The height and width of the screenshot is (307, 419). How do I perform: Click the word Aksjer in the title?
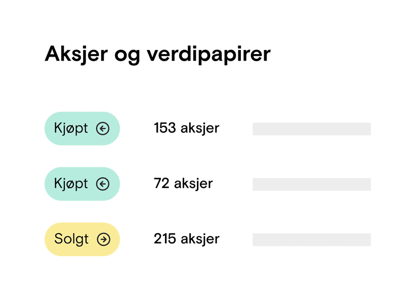(x=76, y=55)
